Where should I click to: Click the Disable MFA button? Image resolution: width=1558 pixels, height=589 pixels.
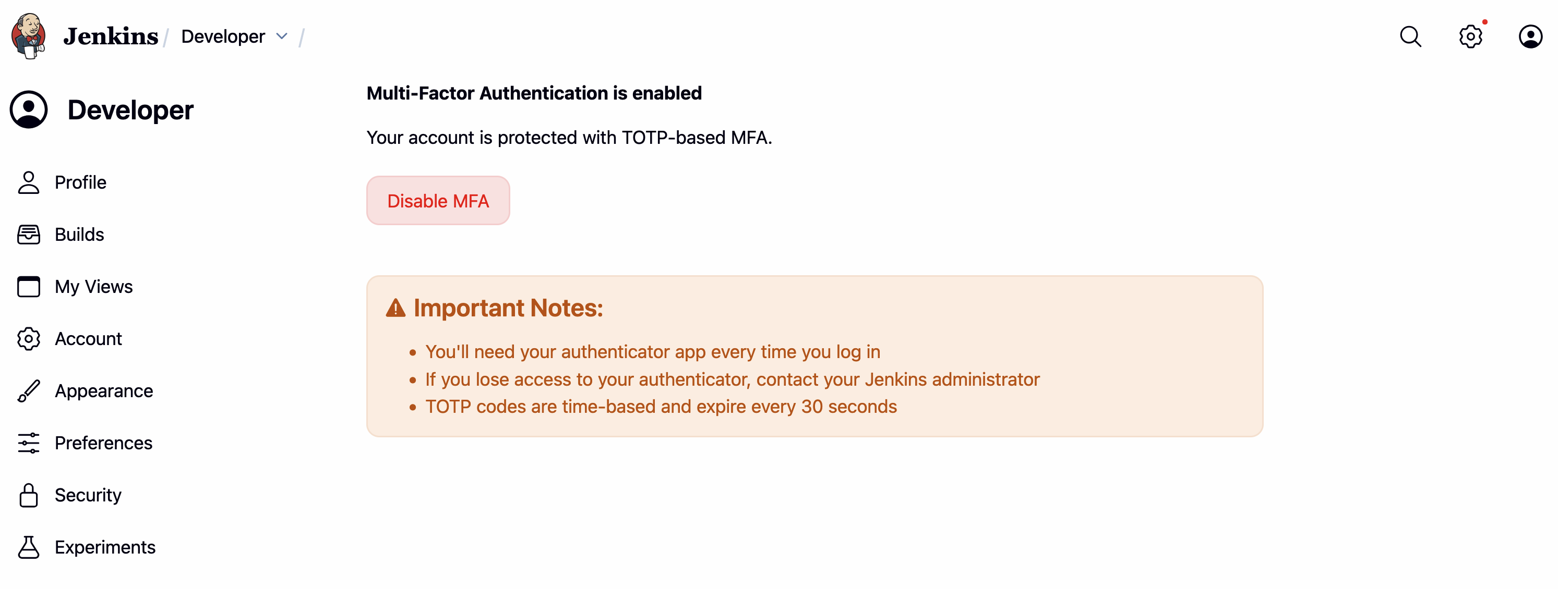tap(438, 200)
